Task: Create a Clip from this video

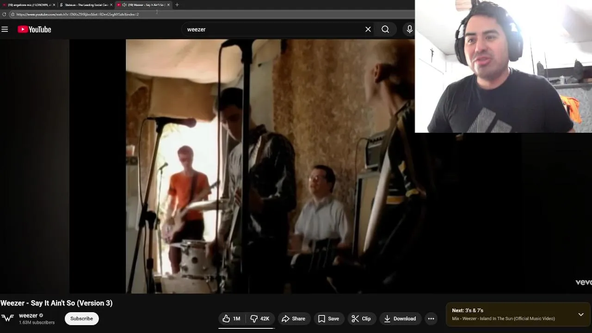Action: click(361, 319)
